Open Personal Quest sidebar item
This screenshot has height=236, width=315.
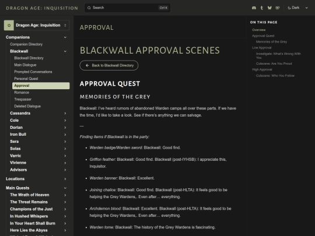pyautogui.click(x=26, y=79)
